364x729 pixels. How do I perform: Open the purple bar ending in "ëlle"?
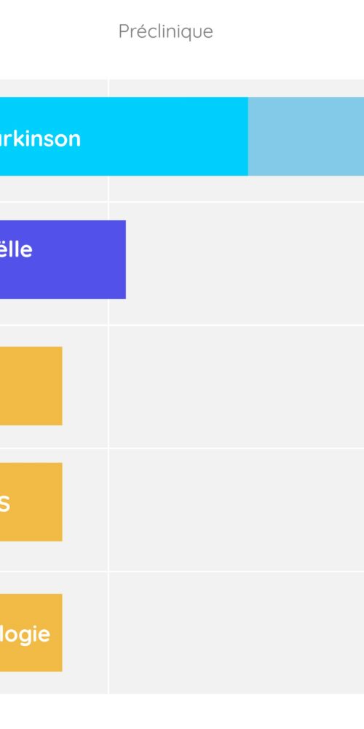pyautogui.click(x=63, y=260)
